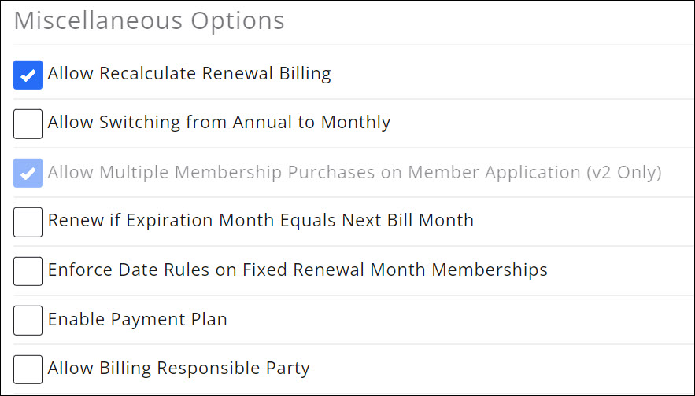This screenshot has height=396, width=695.
Task: Click the "Allow Switching from Annual to Monthly" label
Action: click(219, 123)
